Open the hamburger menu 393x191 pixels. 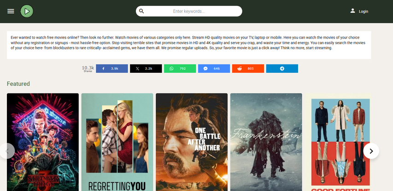point(11,11)
